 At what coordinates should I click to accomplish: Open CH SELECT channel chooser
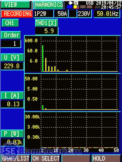[46, 158]
